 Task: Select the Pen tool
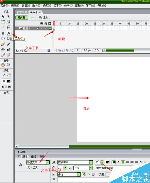3,33
